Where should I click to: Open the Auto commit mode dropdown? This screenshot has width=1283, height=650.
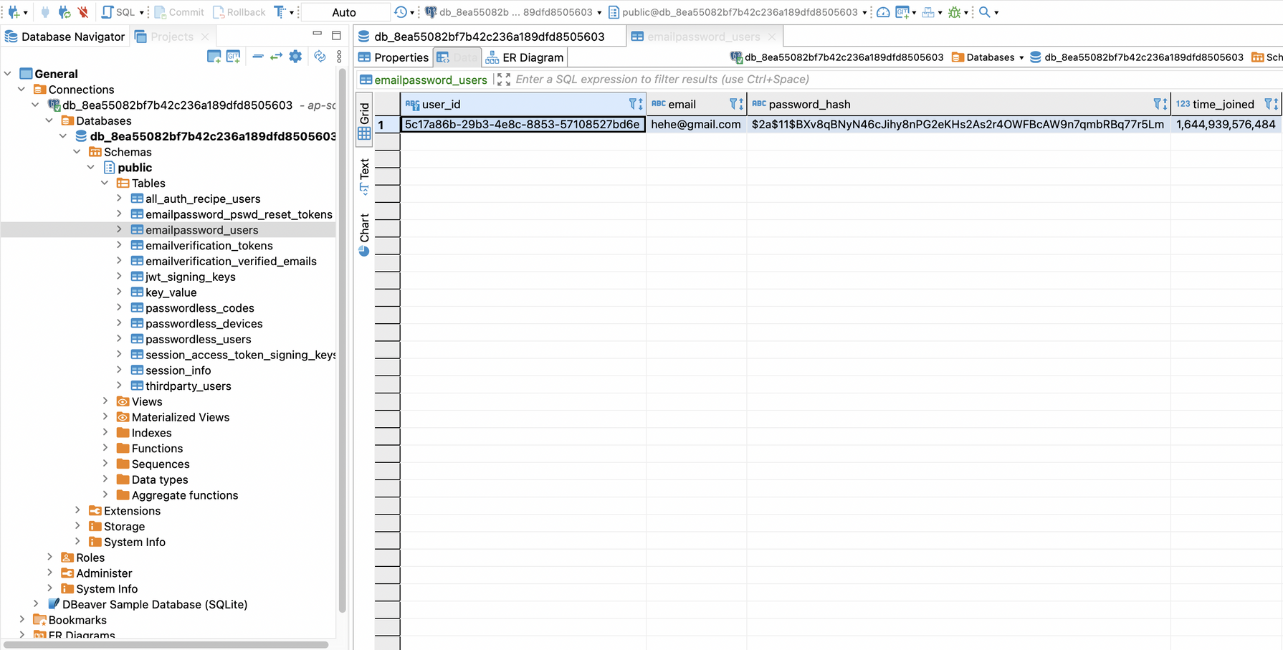tap(344, 11)
